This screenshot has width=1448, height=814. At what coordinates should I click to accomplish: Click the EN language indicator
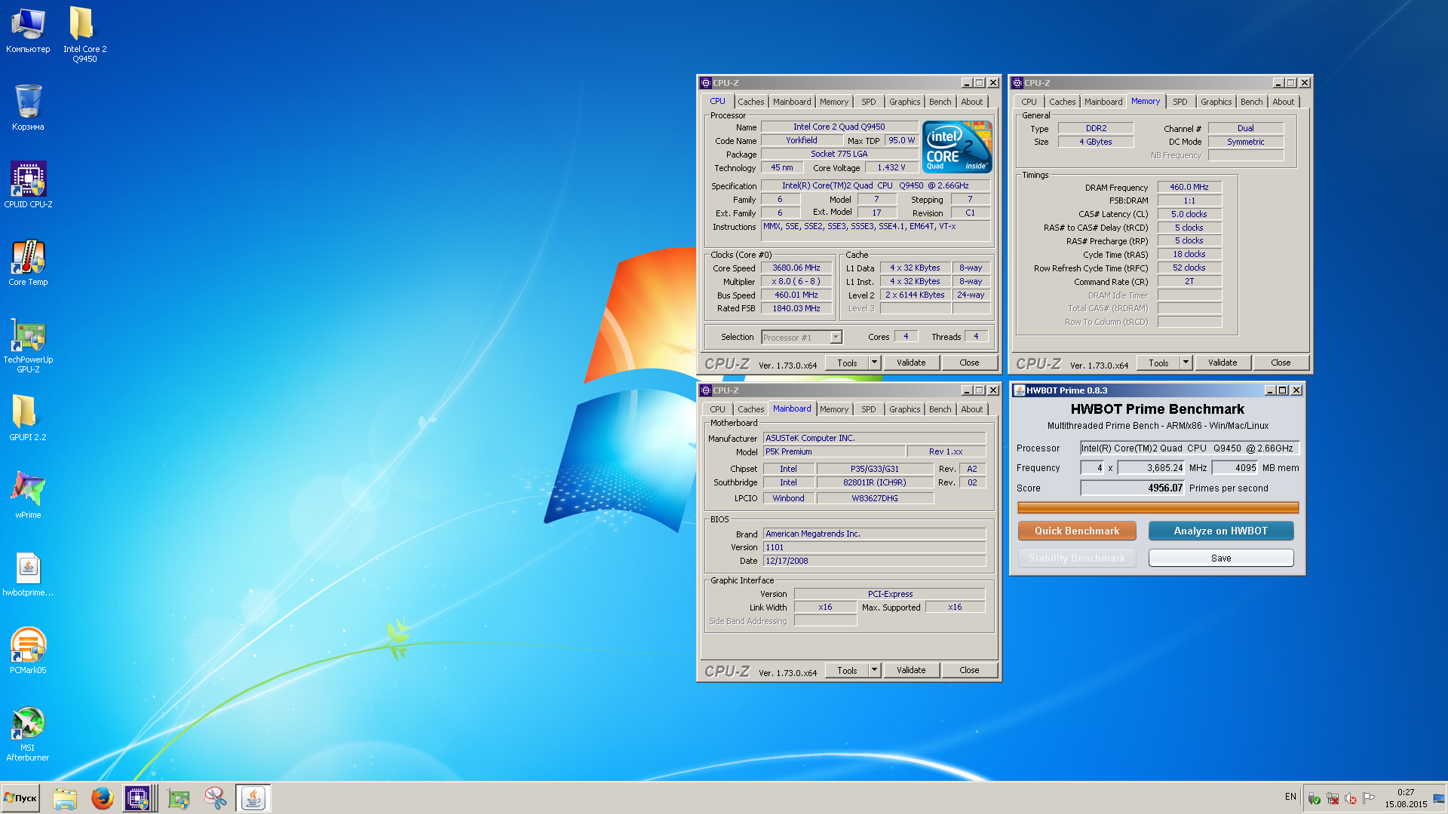1290,797
